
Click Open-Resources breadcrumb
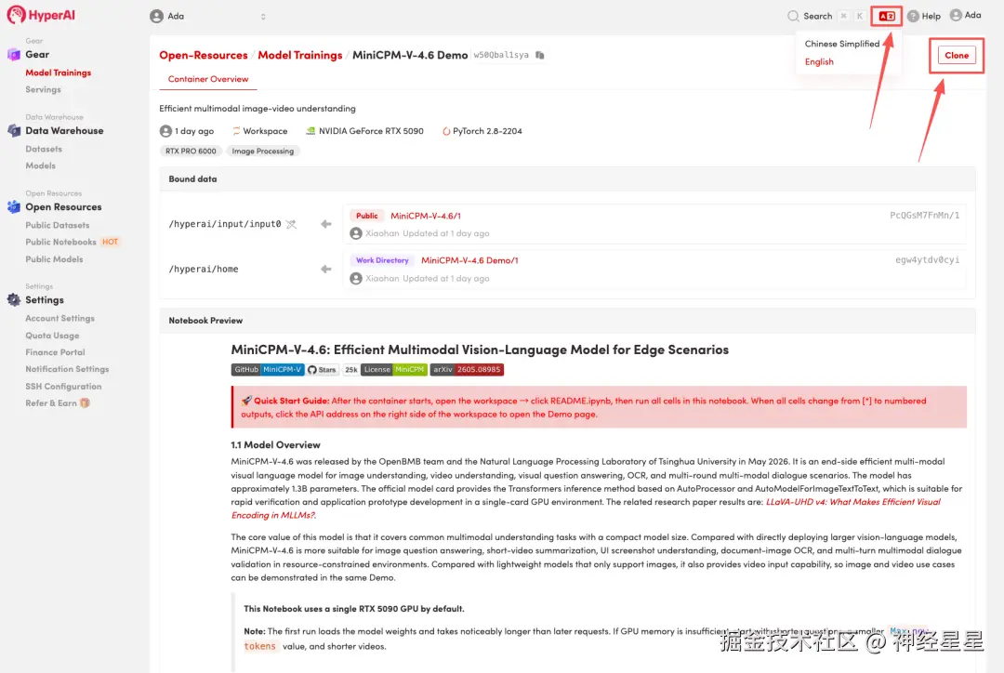(x=203, y=55)
